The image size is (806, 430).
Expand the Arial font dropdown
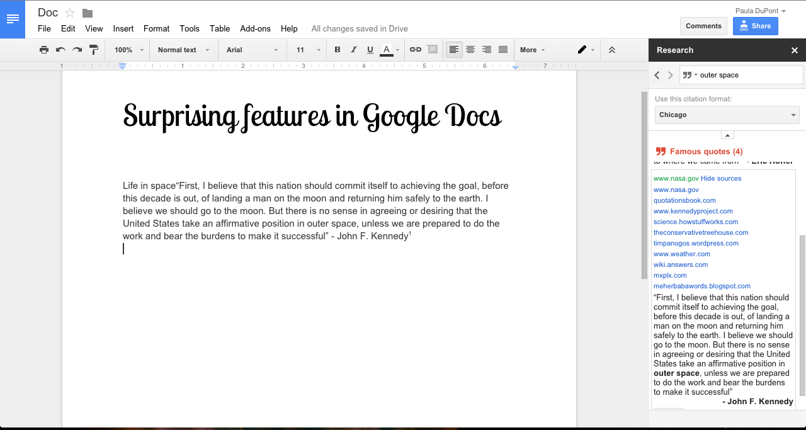pos(252,50)
